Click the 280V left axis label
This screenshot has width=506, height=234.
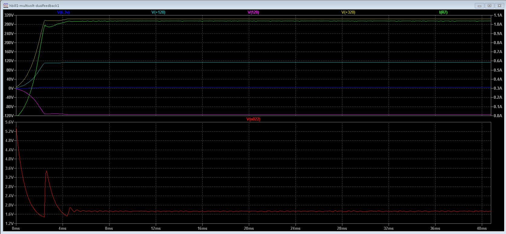point(9,24)
